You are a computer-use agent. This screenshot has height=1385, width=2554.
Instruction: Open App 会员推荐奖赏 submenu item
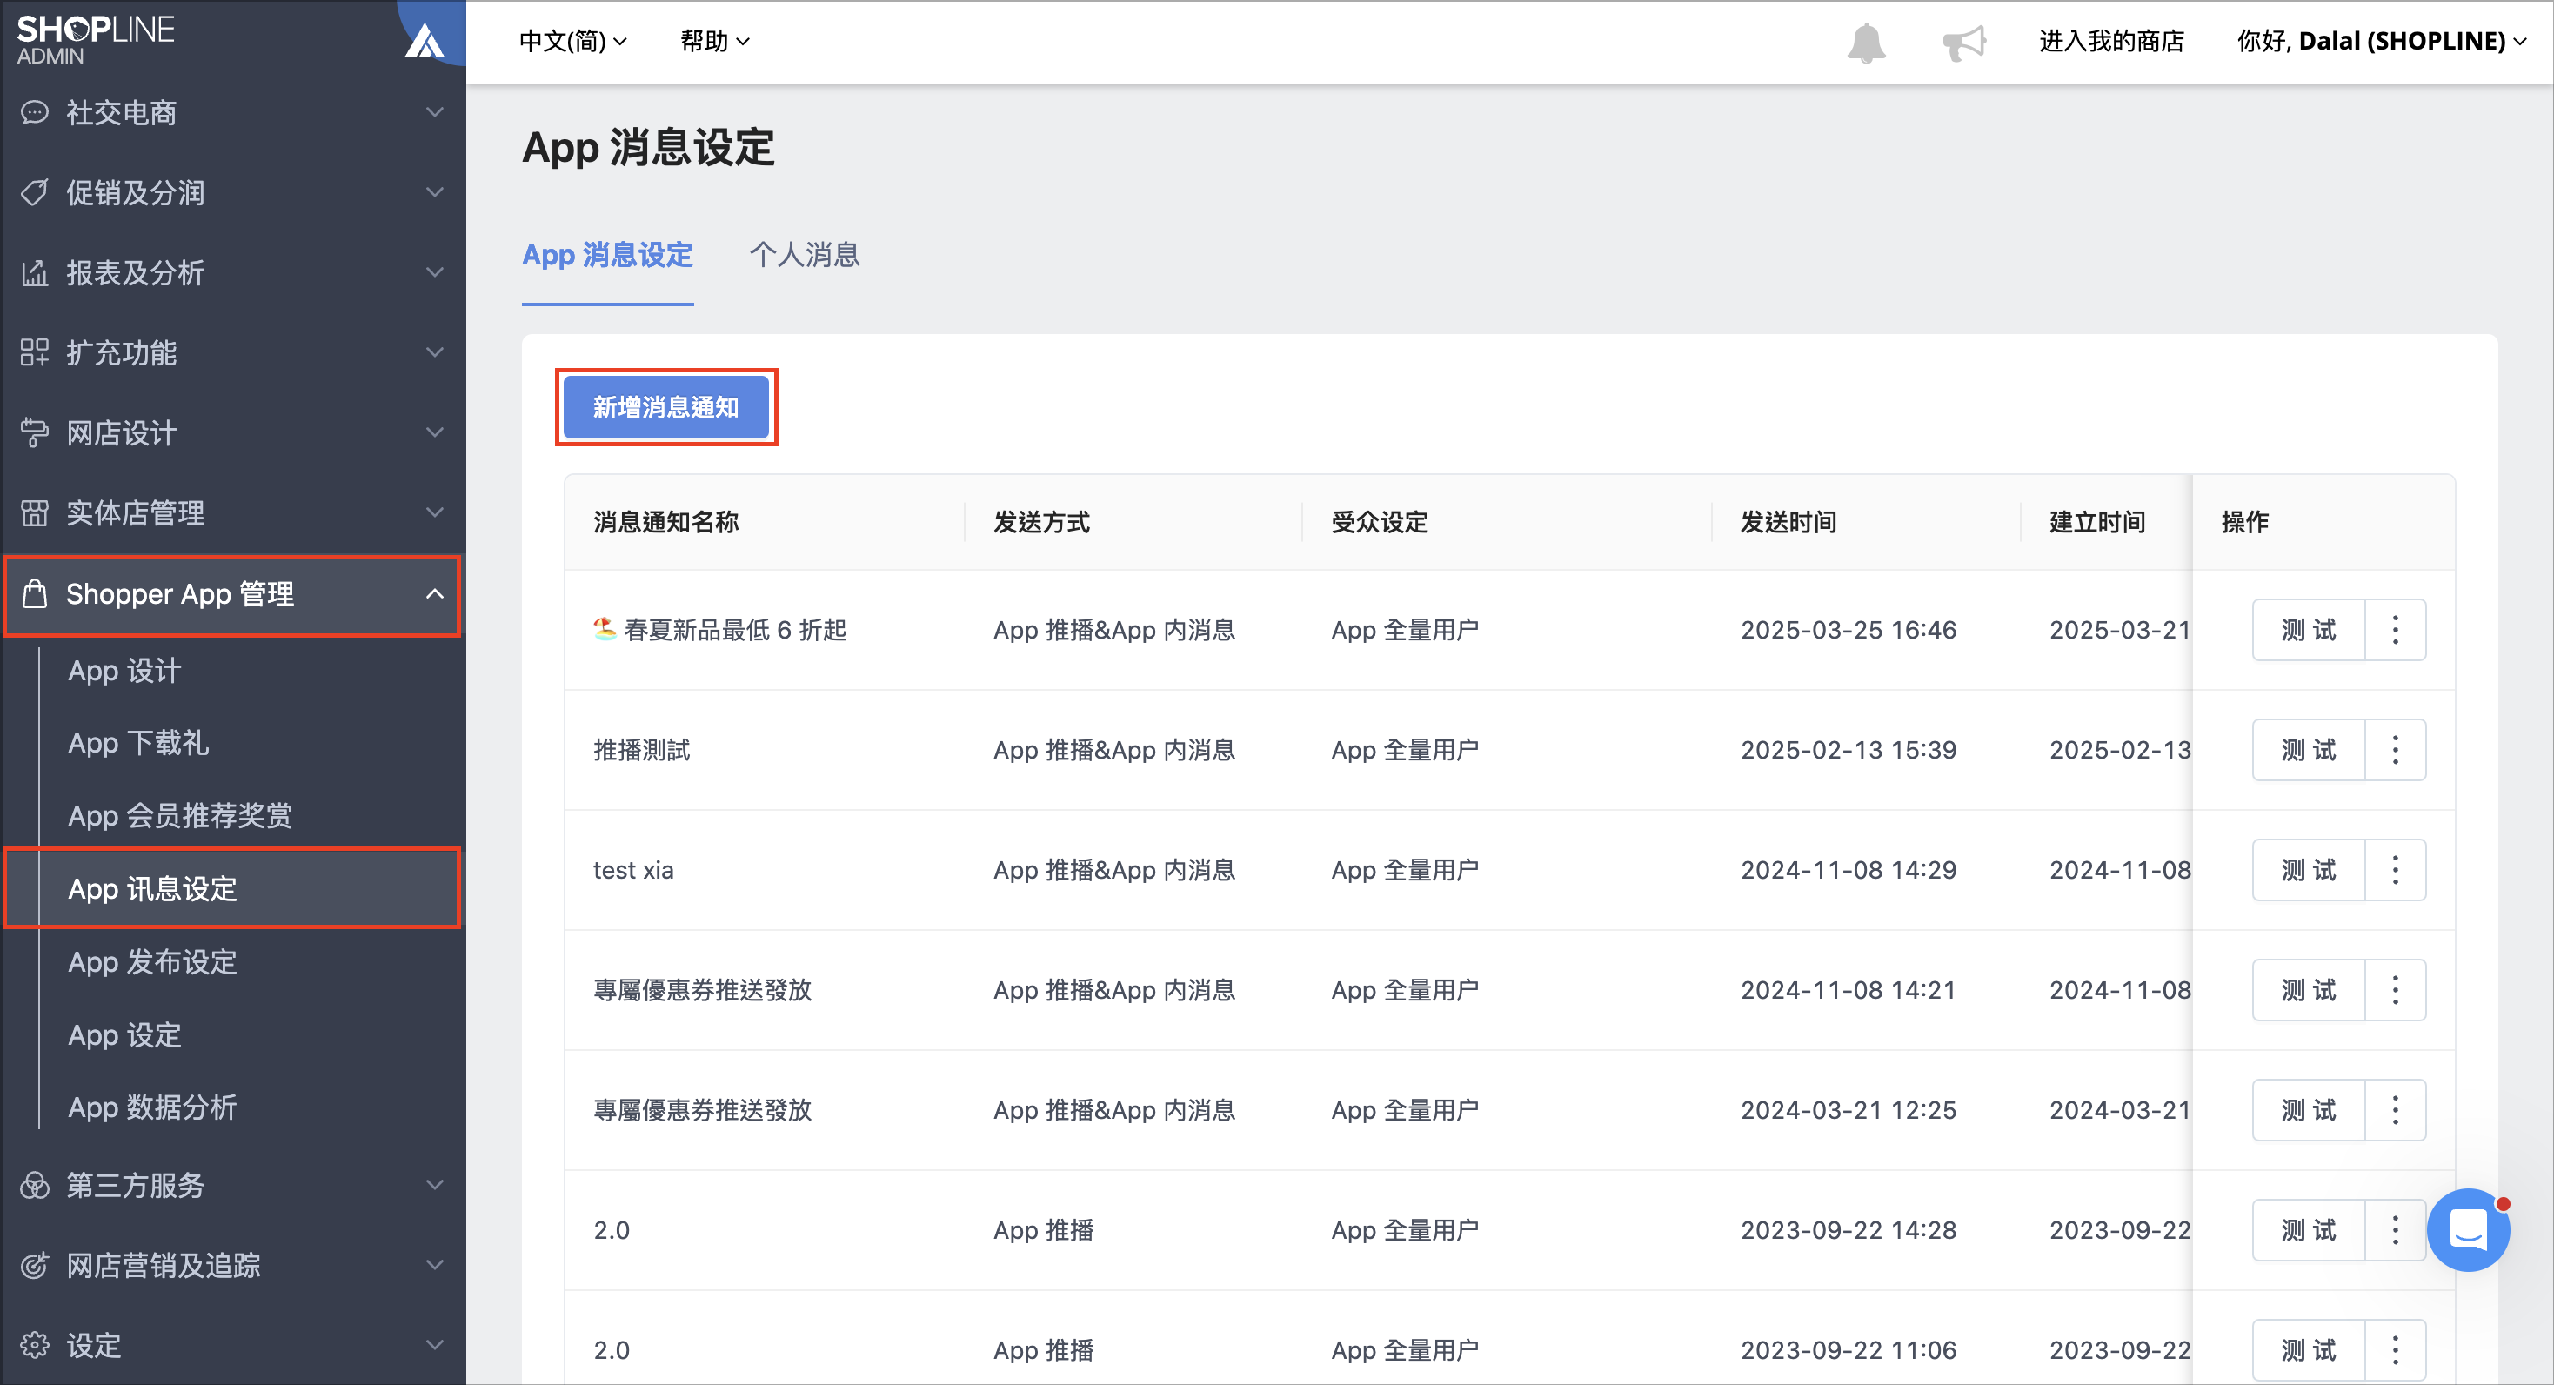[180, 817]
